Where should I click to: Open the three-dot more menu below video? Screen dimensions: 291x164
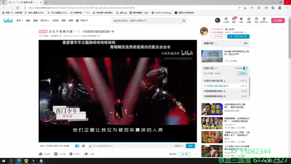tap(195, 154)
